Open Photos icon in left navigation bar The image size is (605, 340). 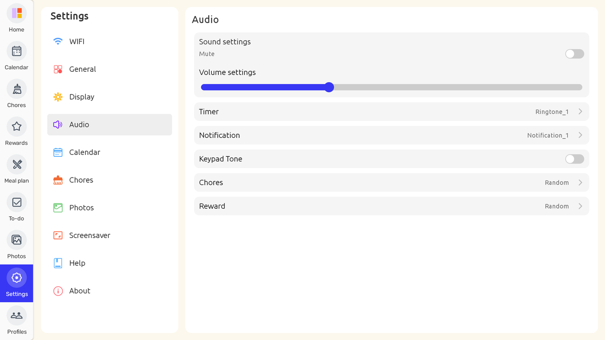pos(17,240)
